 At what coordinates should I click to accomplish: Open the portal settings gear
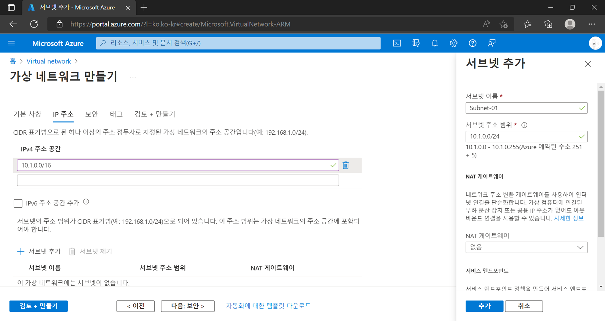pos(453,43)
